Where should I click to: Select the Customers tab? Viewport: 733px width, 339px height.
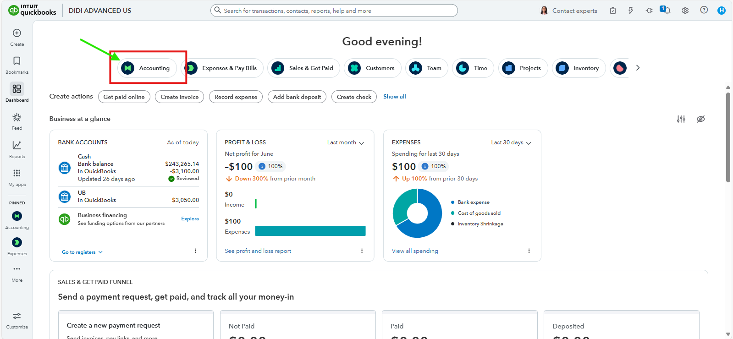(x=373, y=68)
